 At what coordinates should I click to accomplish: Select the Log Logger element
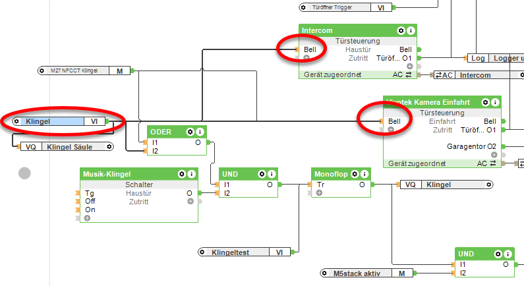(x=495, y=58)
